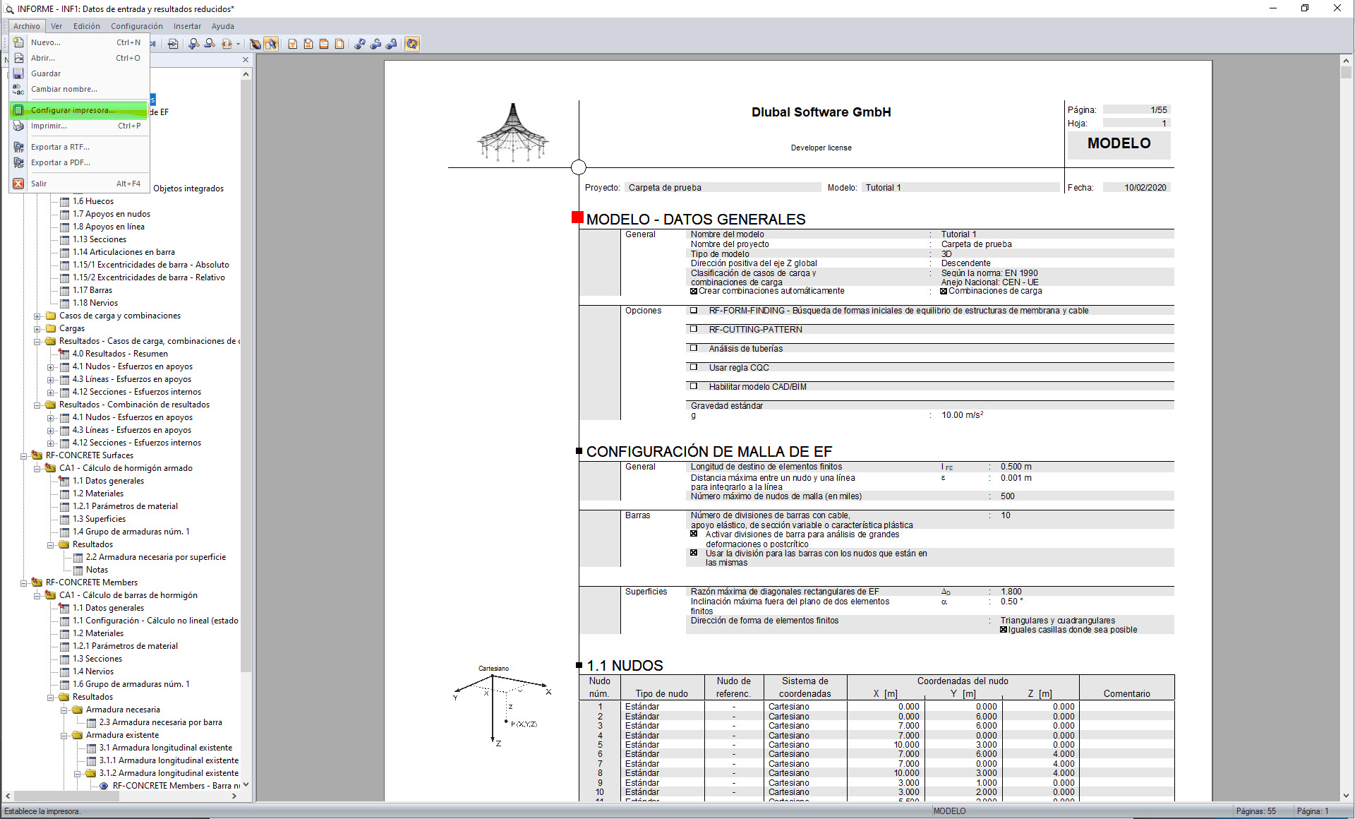Choose Configurar impresora menu entry
The width and height of the screenshot is (1355, 819).
coord(72,110)
